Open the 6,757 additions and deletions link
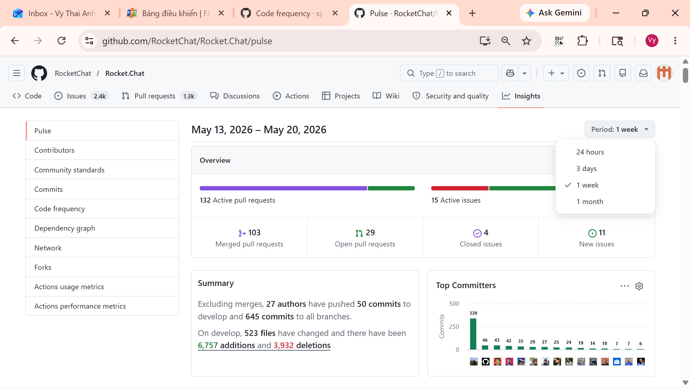Viewport: 690px width, 388px height. 264,345
